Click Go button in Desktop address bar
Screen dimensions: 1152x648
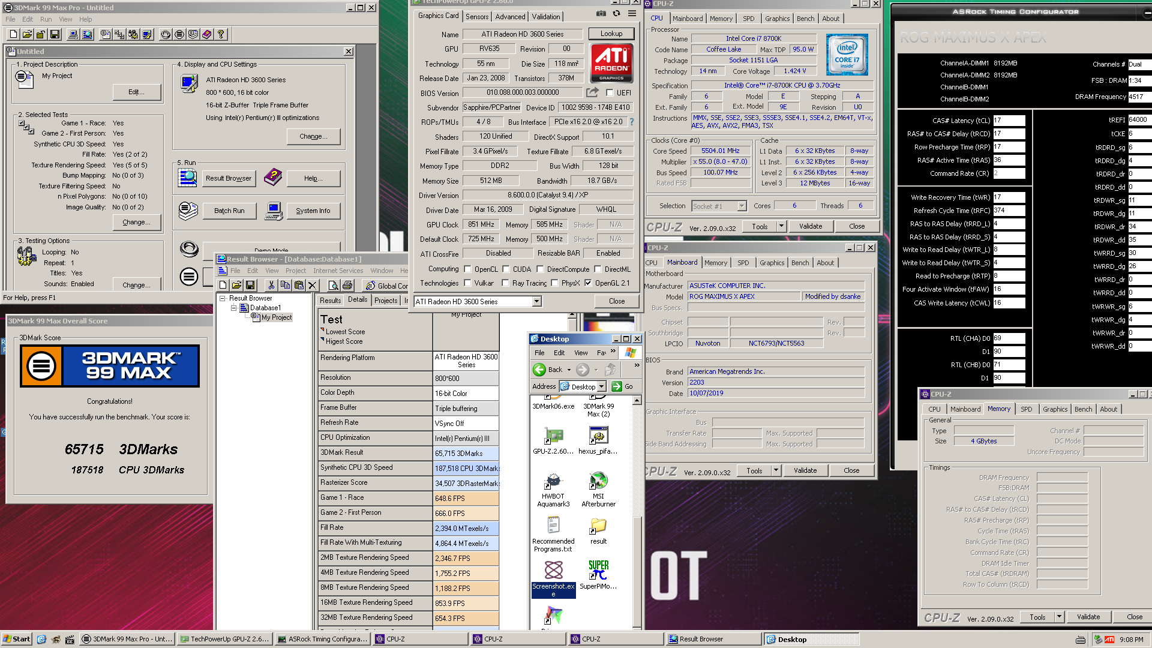click(623, 386)
